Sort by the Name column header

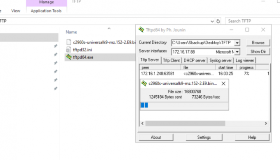(71, 32)
